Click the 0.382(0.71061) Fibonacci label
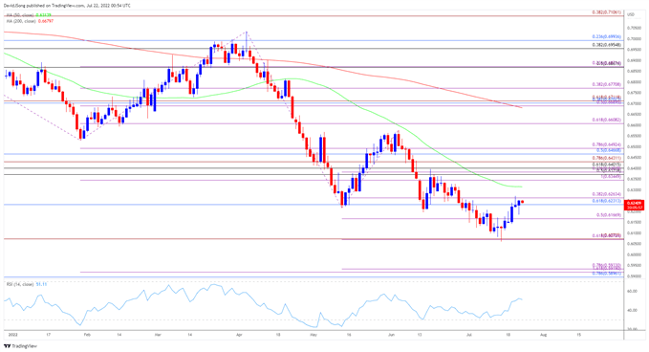Screen dimensions: 649x352 point(606,12)
